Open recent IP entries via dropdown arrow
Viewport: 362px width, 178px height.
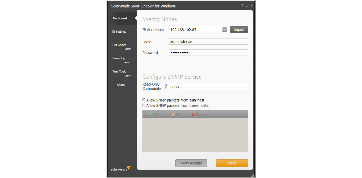tap(224, 29)
